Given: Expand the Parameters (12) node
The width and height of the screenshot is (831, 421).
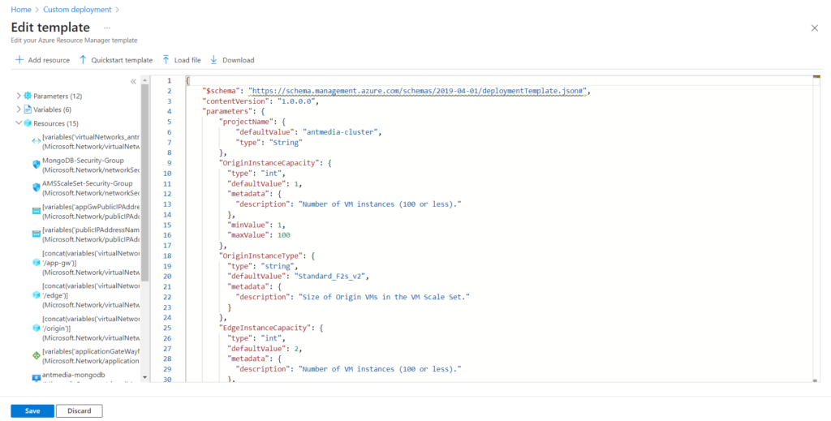Looking at the screenshot, I should click(19, 96).
